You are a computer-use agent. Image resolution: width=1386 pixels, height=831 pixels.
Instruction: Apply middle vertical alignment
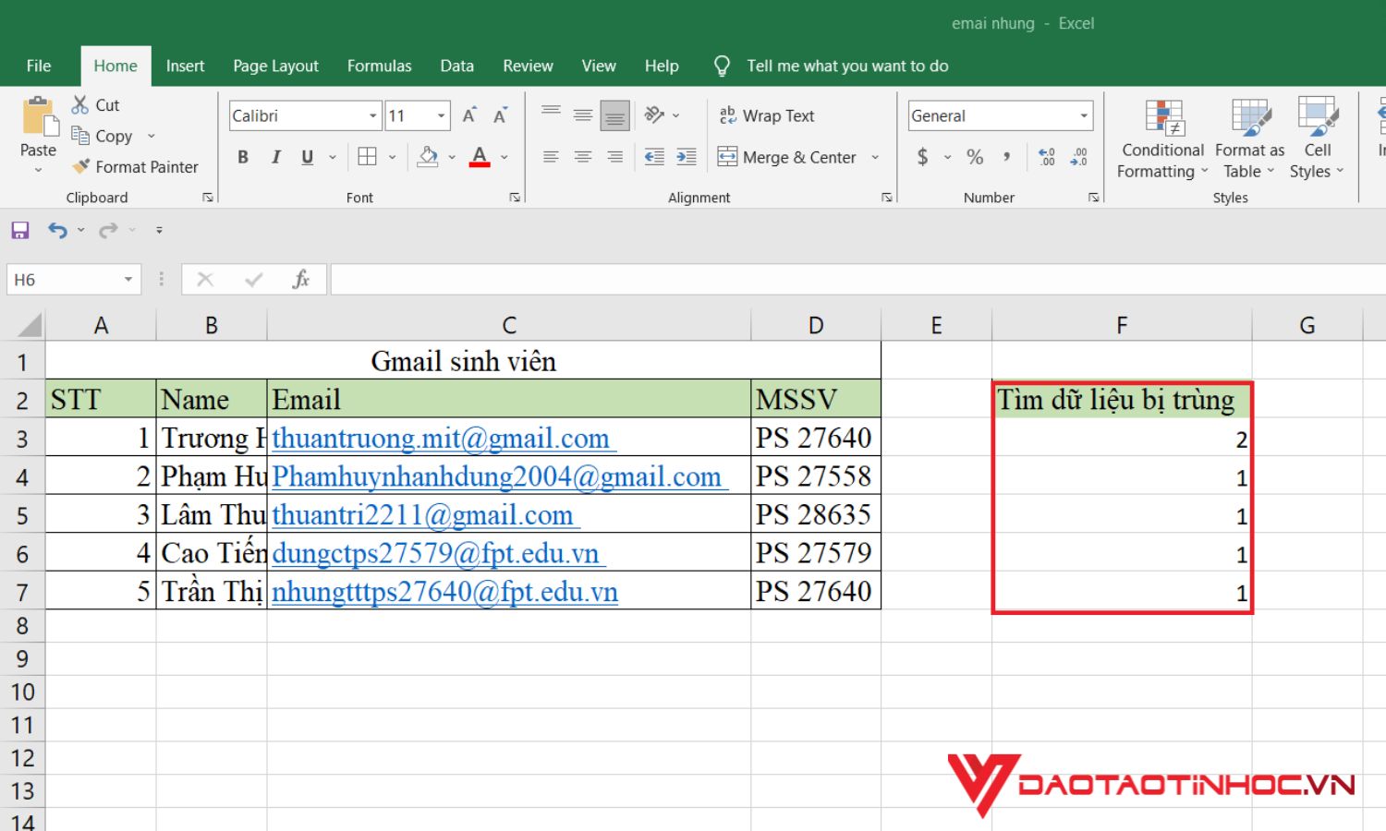[583, 115]
